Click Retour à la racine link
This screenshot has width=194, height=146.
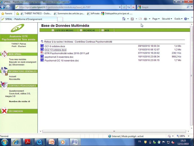click(x=53, y=42)
